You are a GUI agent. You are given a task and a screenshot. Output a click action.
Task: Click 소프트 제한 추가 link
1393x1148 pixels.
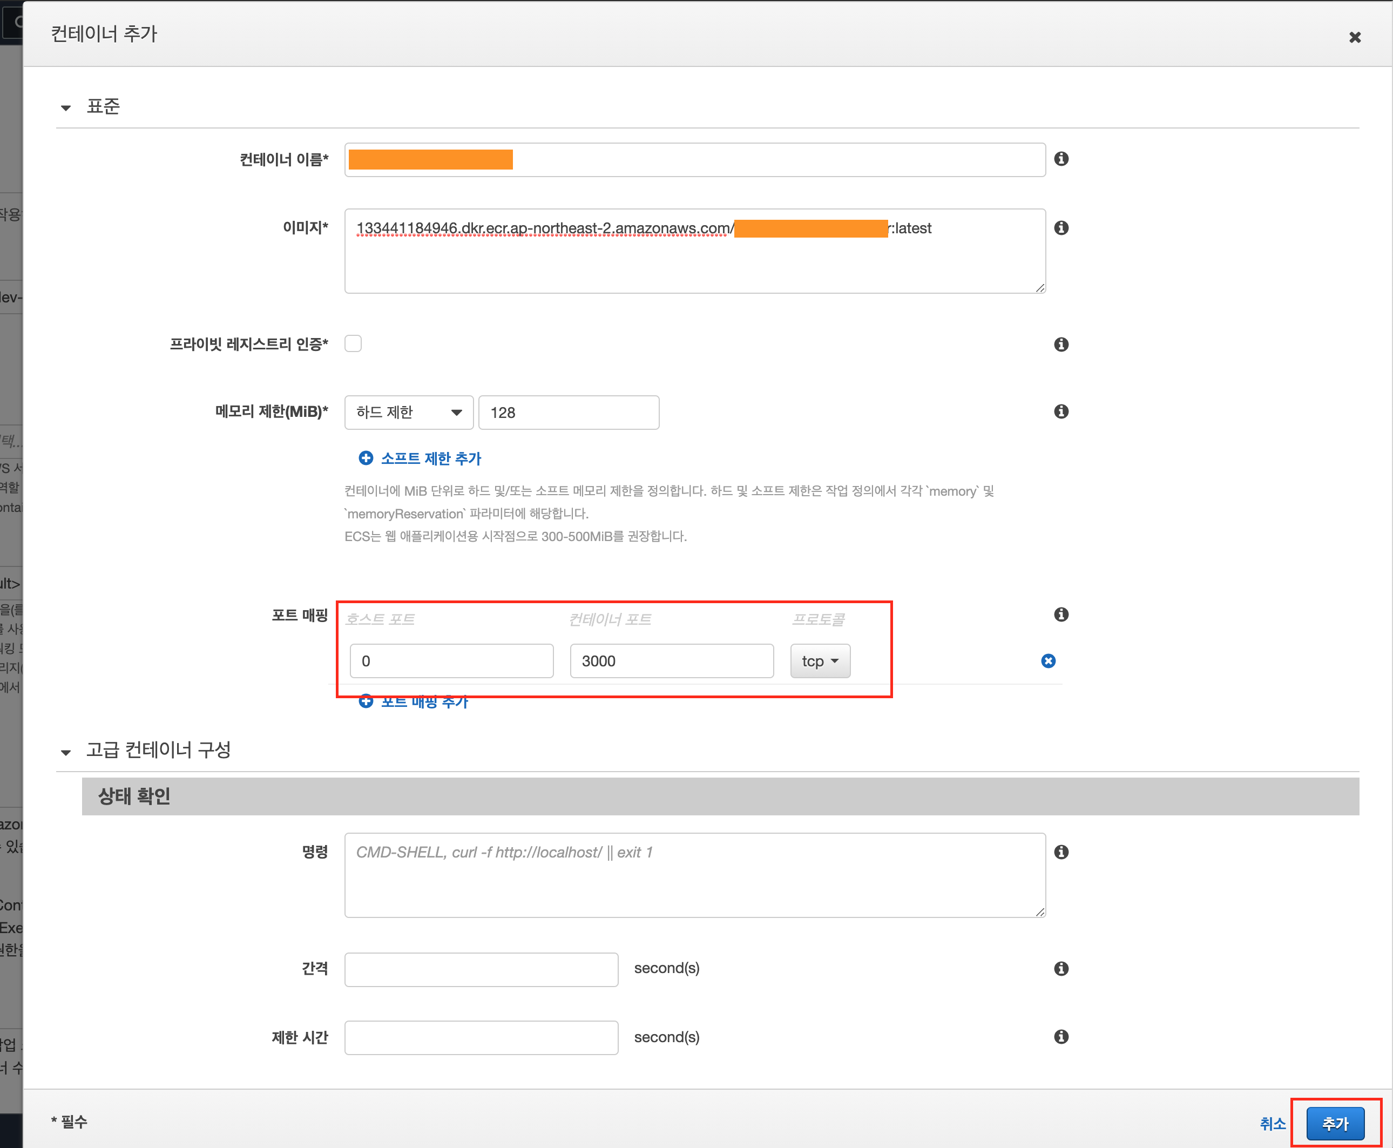(x=430, y=458)
